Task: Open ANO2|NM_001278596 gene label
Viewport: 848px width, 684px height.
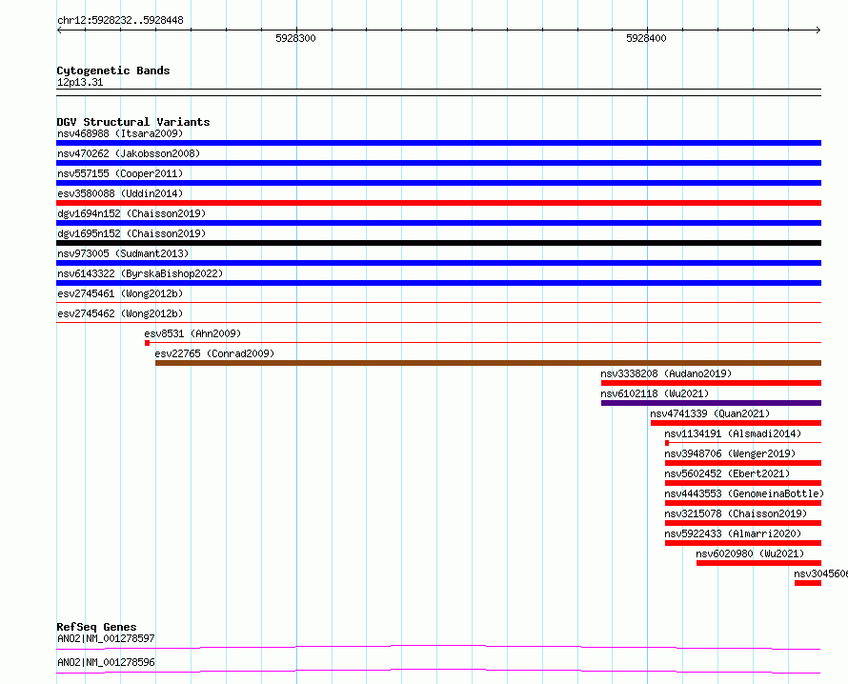Action: click(x=106, y=662)
